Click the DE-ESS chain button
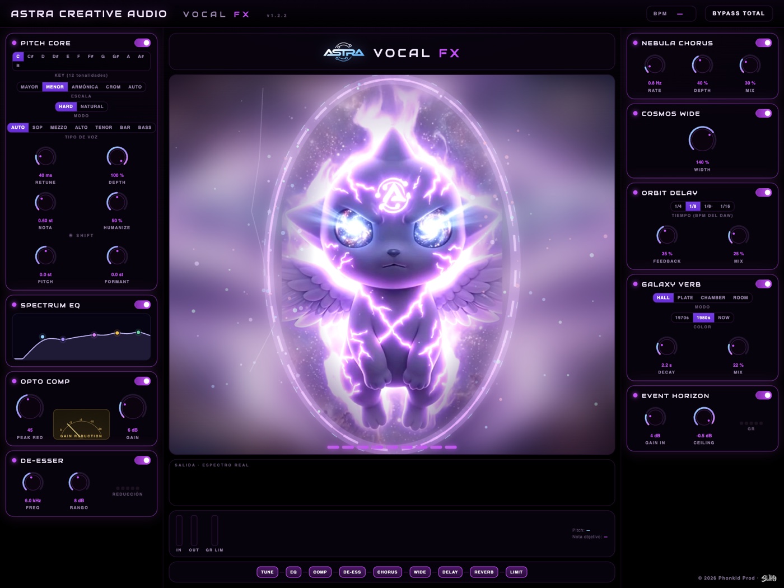The height and width of the screenshot is (588, 784). (352, 572)
